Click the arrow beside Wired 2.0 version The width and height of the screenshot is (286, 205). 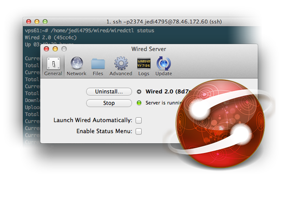tap(139, 92)
